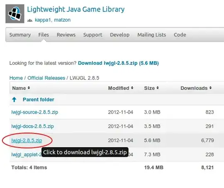Switch to the Files tab
The width and height of the screenshot is (224, 188).
(44, 35)
